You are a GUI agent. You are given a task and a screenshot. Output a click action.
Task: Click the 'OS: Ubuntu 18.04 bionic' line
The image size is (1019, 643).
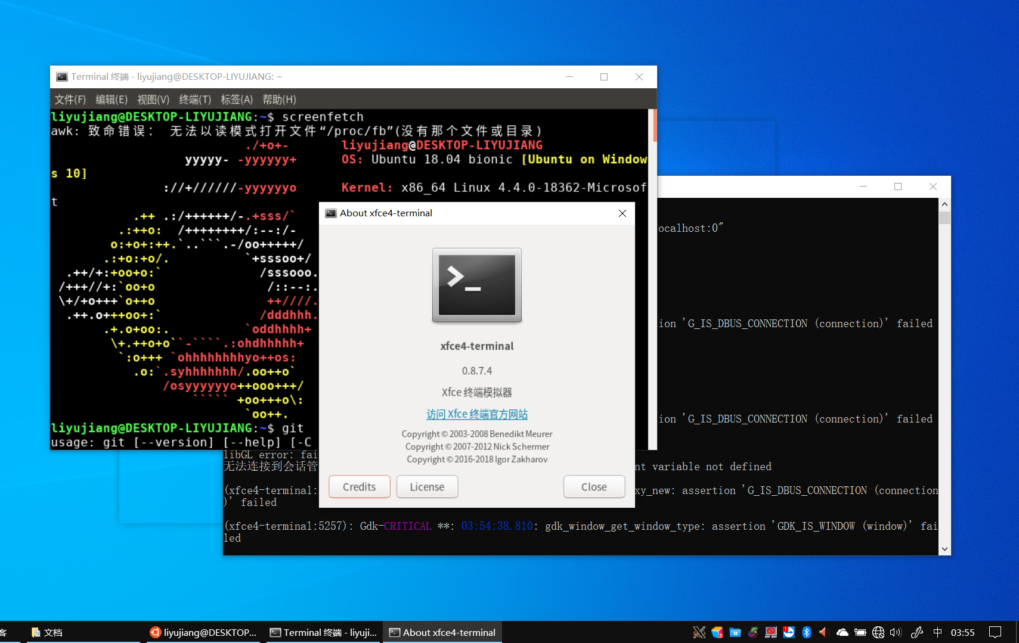(x=427, y=159)
